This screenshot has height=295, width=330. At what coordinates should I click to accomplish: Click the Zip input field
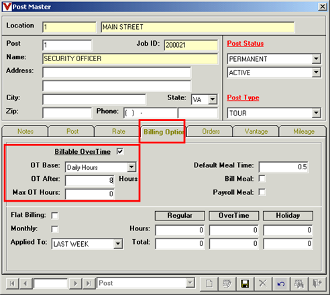67,113
